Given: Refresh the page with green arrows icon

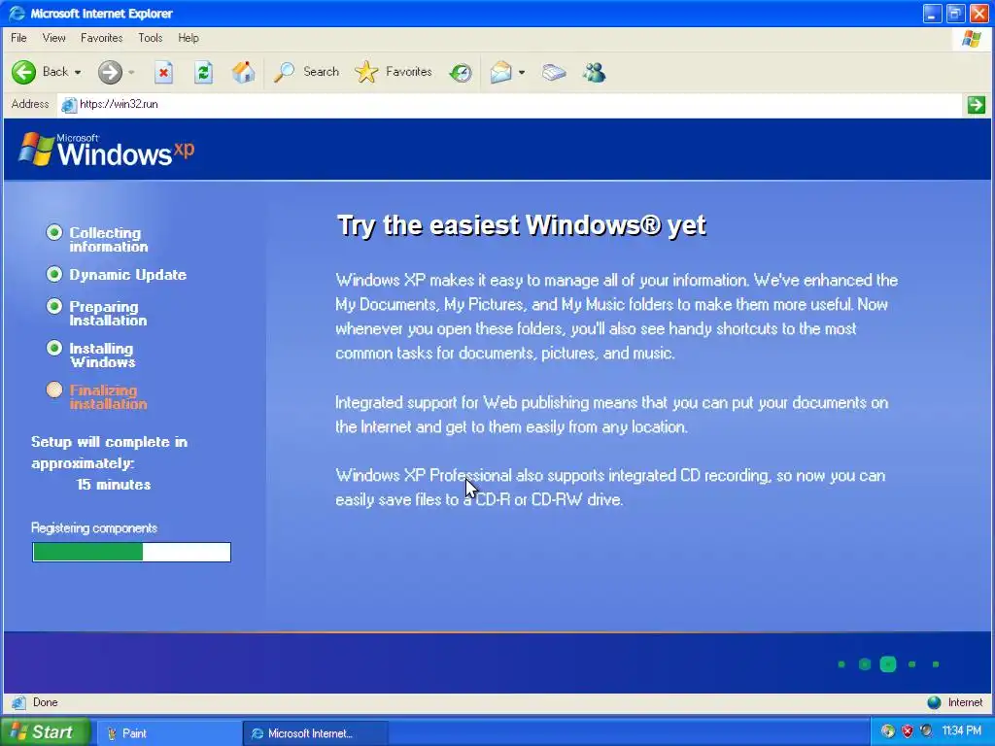Looking at the screenshot, I should 203,72.
